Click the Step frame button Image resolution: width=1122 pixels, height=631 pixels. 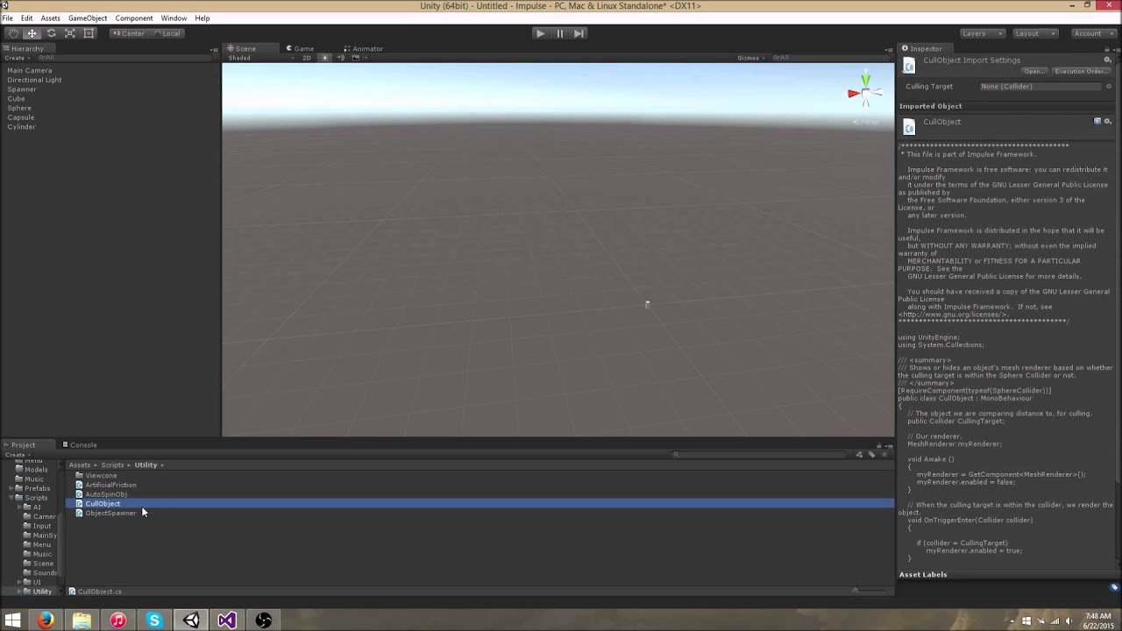(x=579, y=33)
